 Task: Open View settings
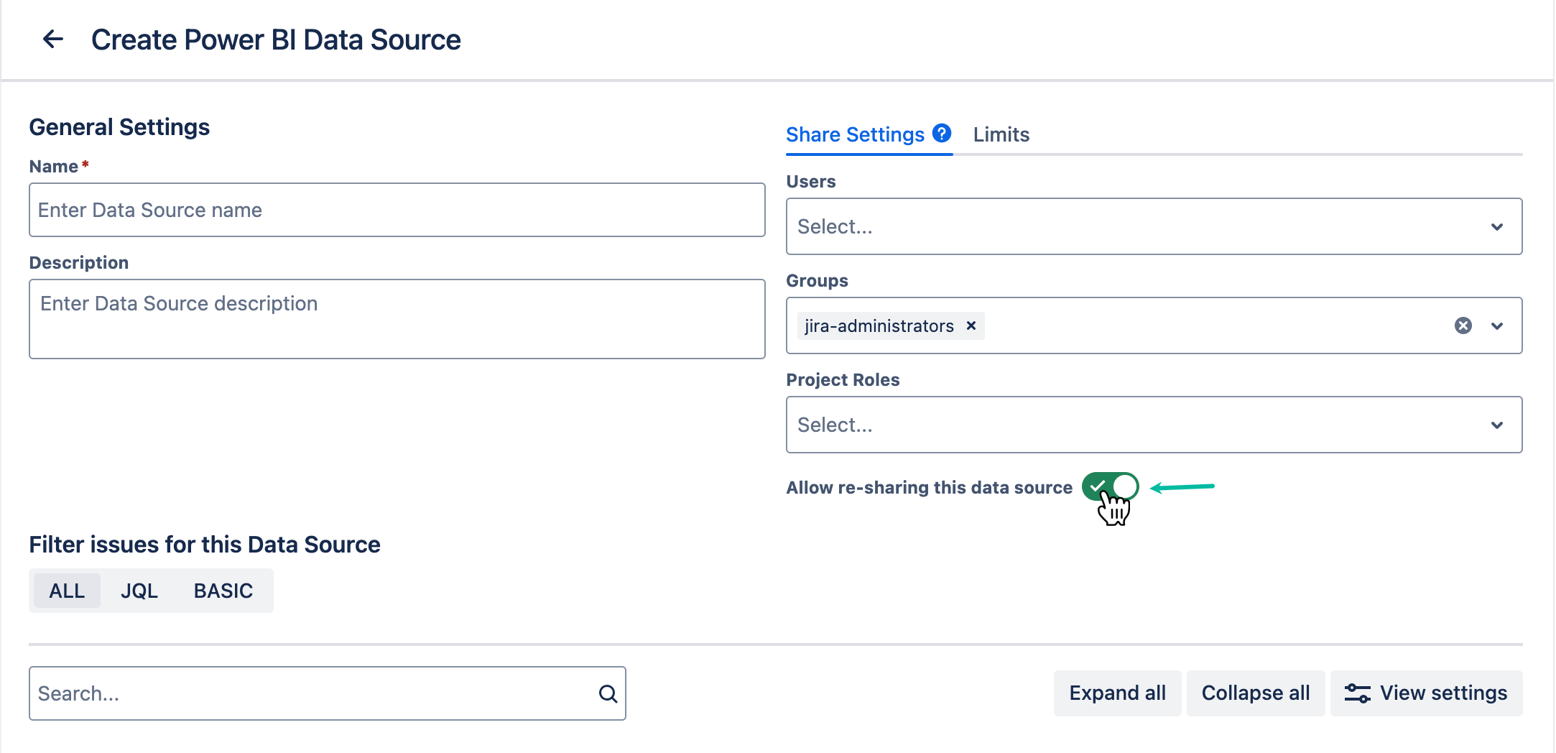[x=1427, y=693]
